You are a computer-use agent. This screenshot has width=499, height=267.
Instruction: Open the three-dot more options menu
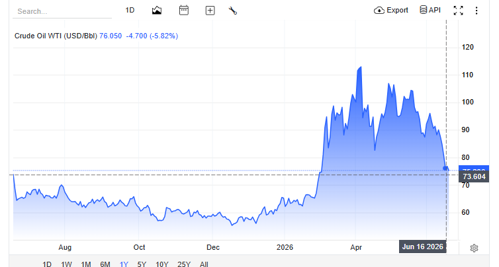pos(476,11)
